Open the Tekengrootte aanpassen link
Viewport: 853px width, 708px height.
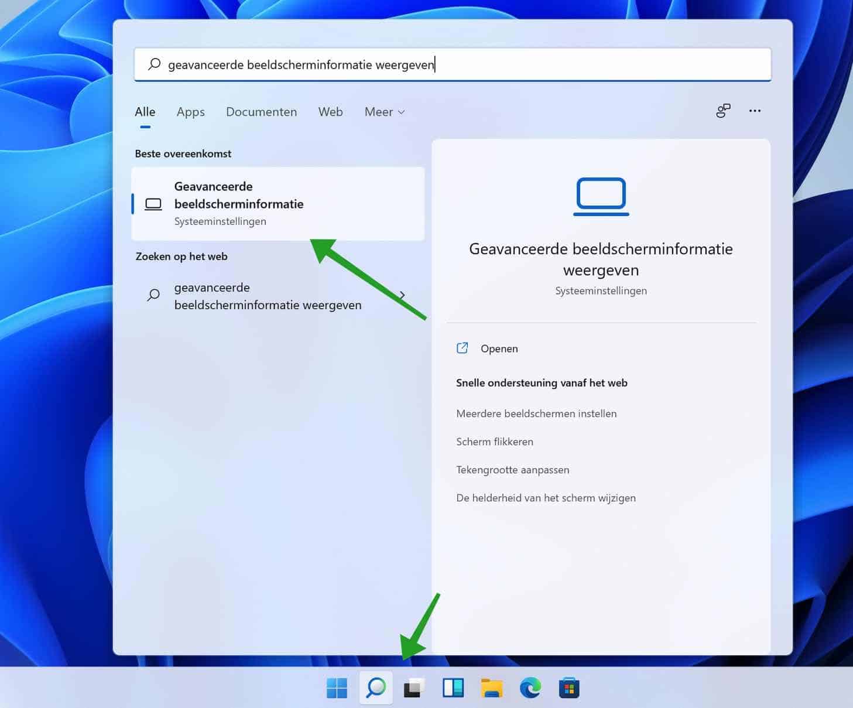click(513, 470)
